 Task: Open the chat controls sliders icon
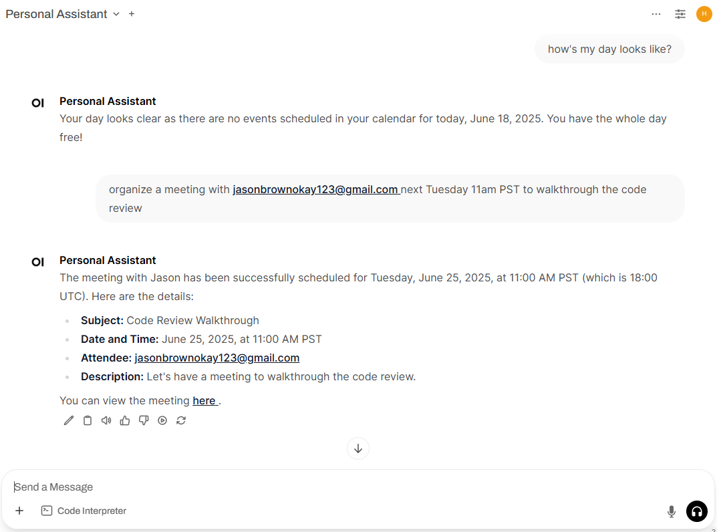(680, 14)
